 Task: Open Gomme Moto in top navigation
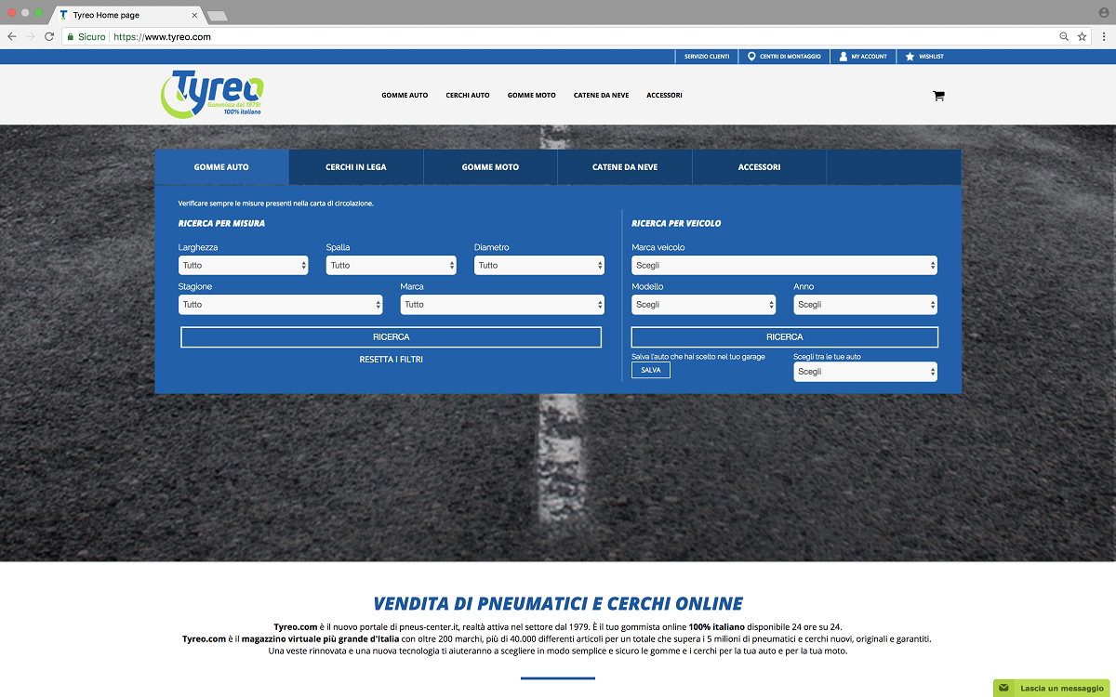(x=532, y=95)
